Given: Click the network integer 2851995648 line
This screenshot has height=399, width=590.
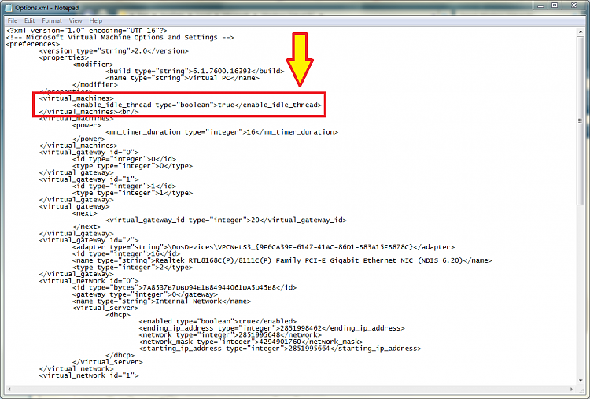Looking at the screenshot, I should pyautogui.click(x=230, y=335).
